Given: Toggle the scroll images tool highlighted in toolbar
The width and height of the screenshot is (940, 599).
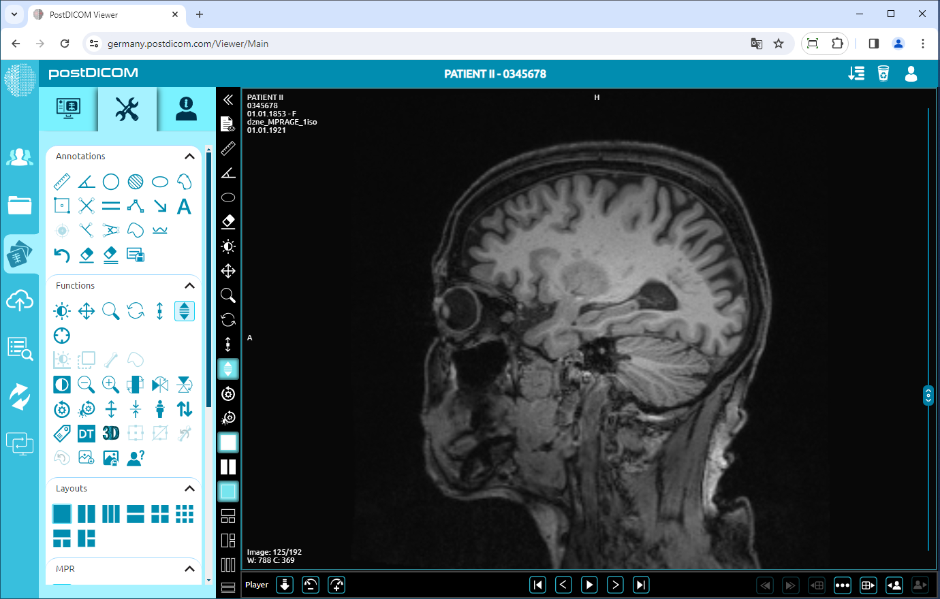Looking at the screenshot, I should (x=228, y=368).
